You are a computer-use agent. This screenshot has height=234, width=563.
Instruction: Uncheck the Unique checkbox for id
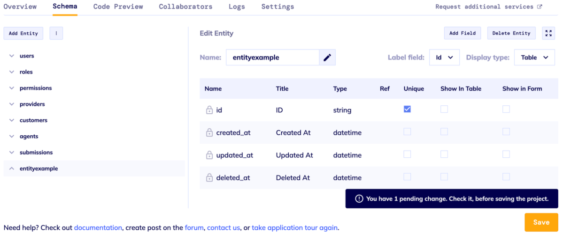point(407,109)
